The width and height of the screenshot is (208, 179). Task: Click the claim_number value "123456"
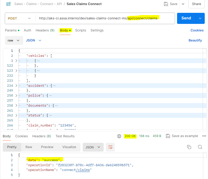click(66, 125)
